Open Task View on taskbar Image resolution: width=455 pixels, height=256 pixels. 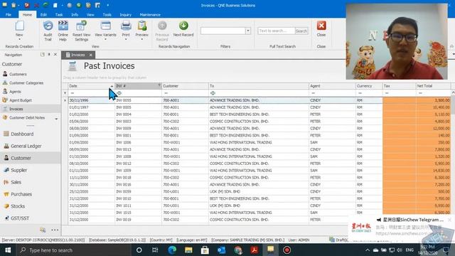pyautogui.click(x=155, y=250)
